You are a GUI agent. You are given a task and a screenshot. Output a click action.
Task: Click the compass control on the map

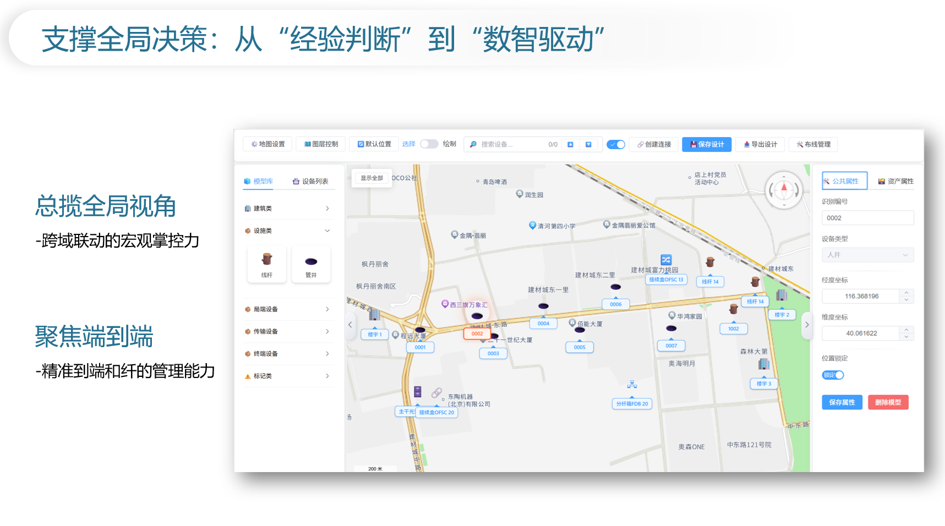pos(784,190)
